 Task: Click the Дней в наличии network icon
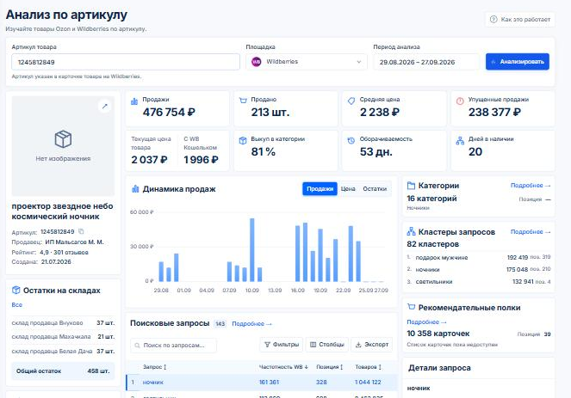tap(460, 141)
